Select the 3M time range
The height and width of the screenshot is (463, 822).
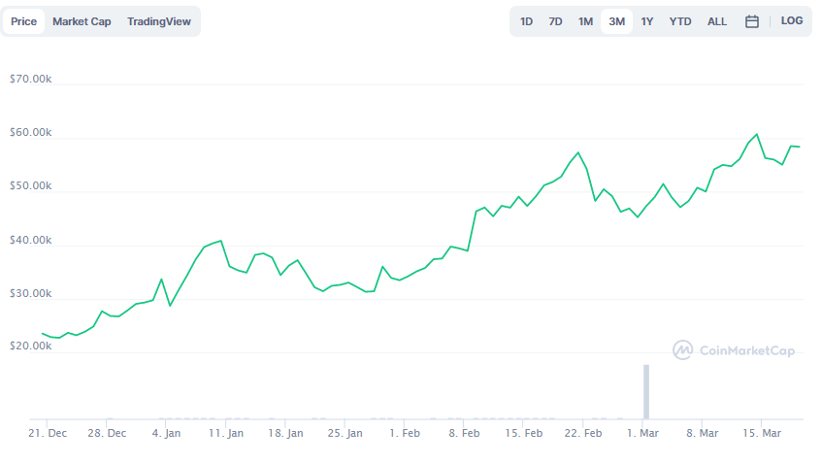pos(616,21)
